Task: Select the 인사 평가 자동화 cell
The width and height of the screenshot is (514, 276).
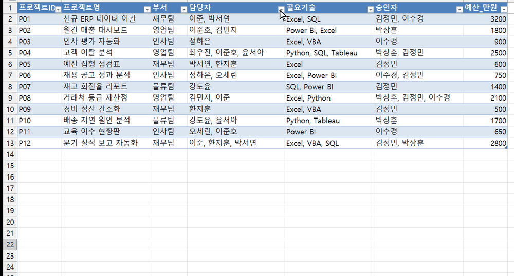Action: pyautogui.click(x=106, y=42)
